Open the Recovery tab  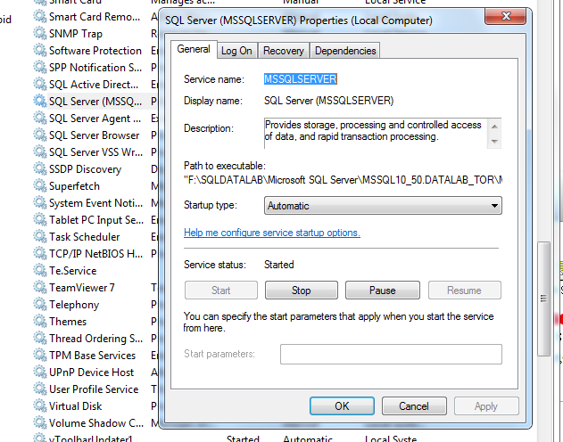[x=284, y=51]
